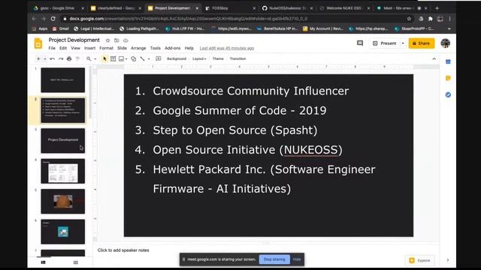
Task: Choose the Text box tool
Action: click(113, 58)
